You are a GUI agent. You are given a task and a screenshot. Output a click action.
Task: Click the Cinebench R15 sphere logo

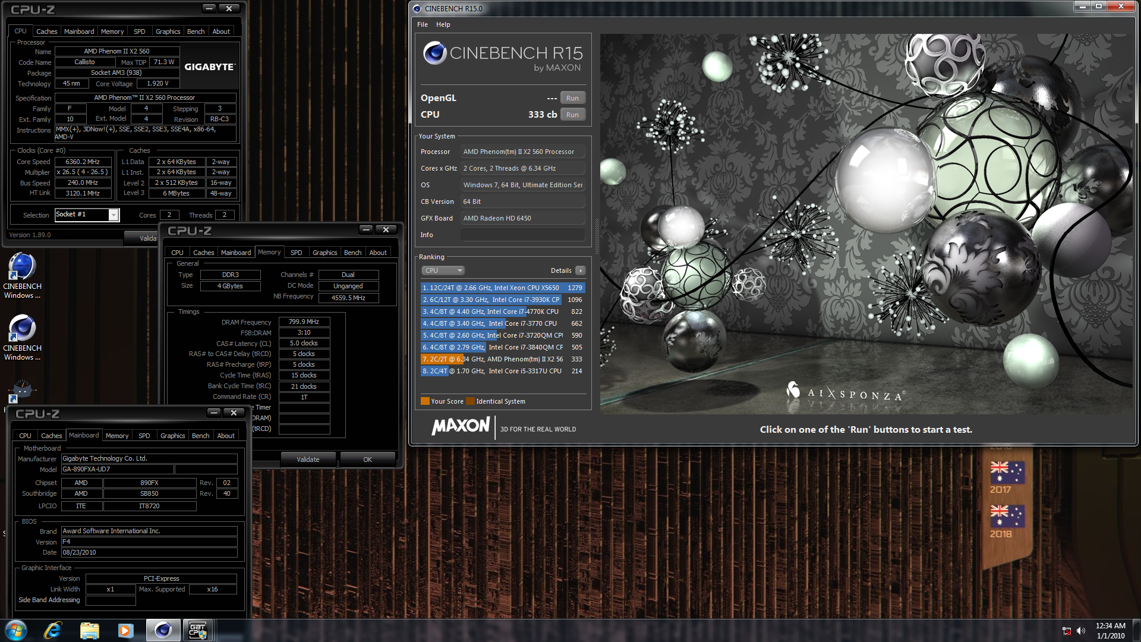pos(435,53)
